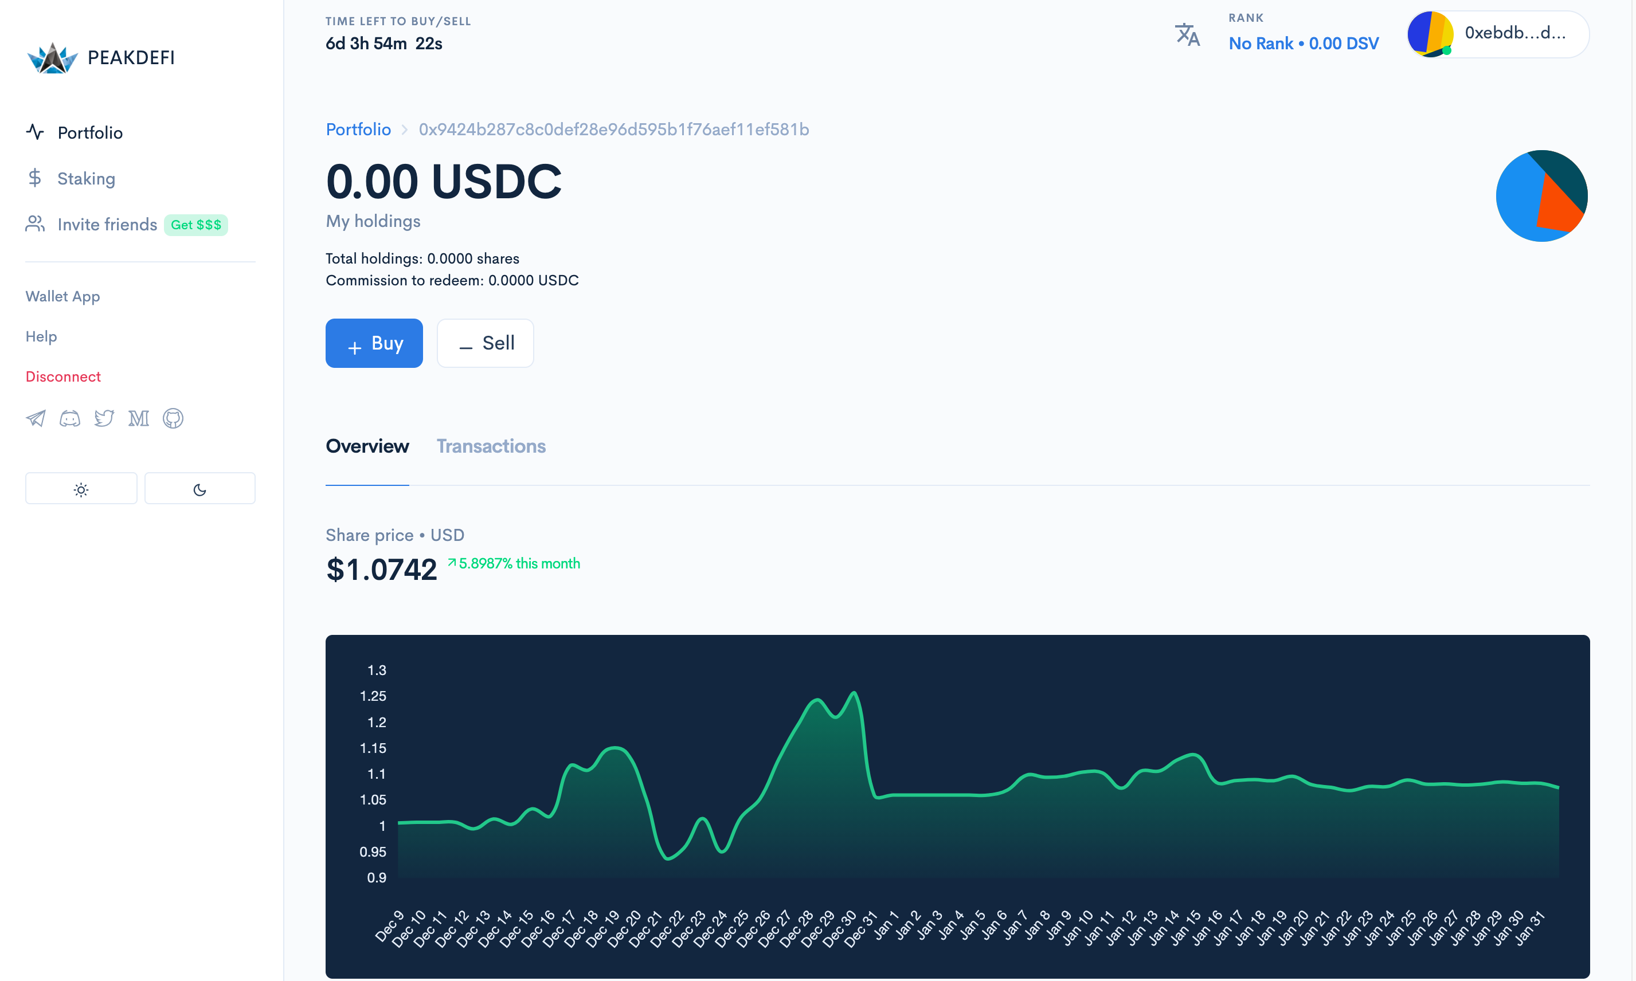Image resolution: width=1636 pixels, height=981 pixels.
Task: Click the wallet avatar icon
Action: (1430, 34)
